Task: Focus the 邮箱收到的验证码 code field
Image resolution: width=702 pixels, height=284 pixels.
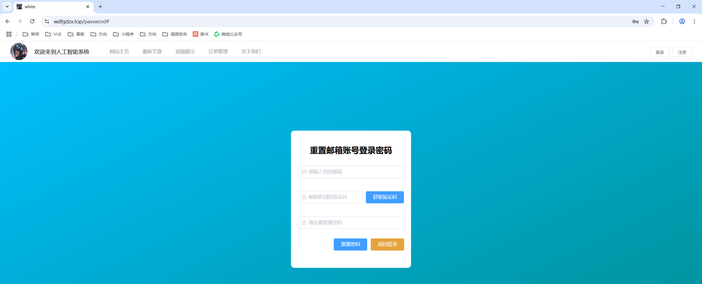Action: [330, 197]
